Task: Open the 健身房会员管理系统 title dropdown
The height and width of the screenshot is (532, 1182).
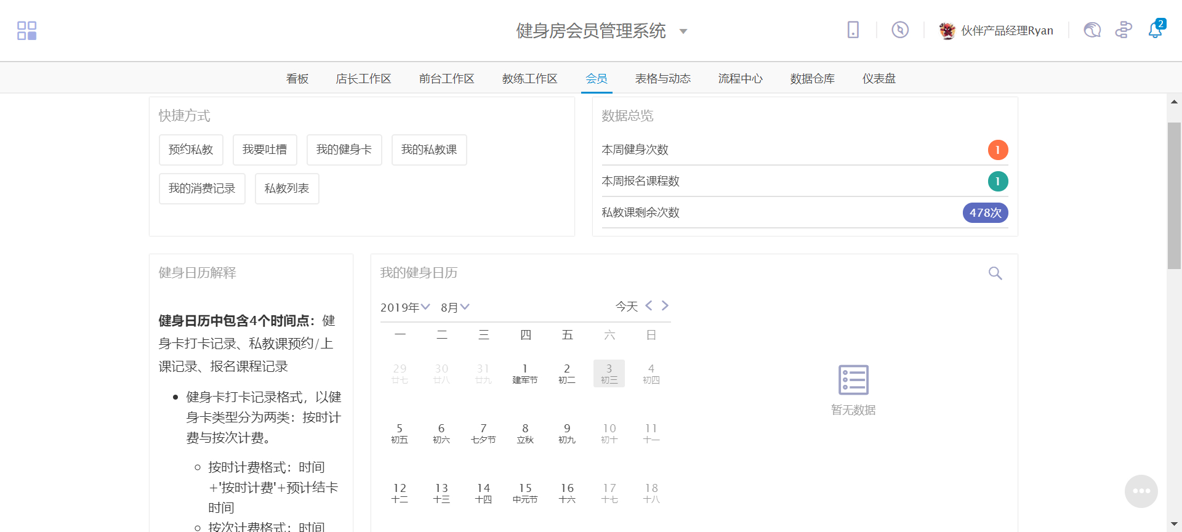Action: pos(683,31)
